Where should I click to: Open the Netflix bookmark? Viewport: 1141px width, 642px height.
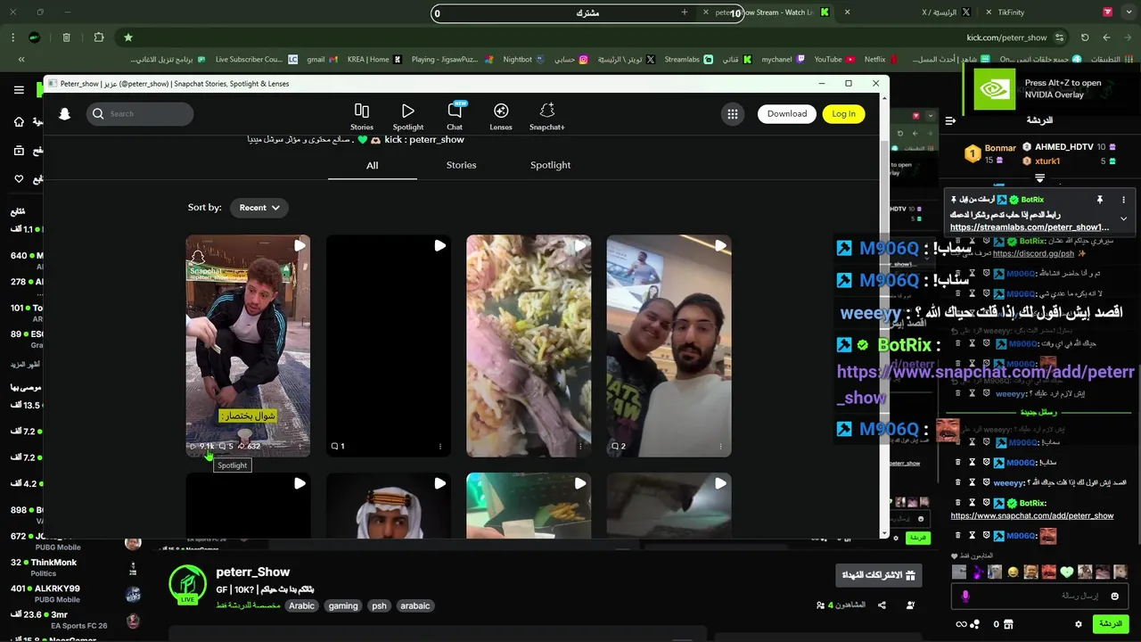[x=880, y=60]
